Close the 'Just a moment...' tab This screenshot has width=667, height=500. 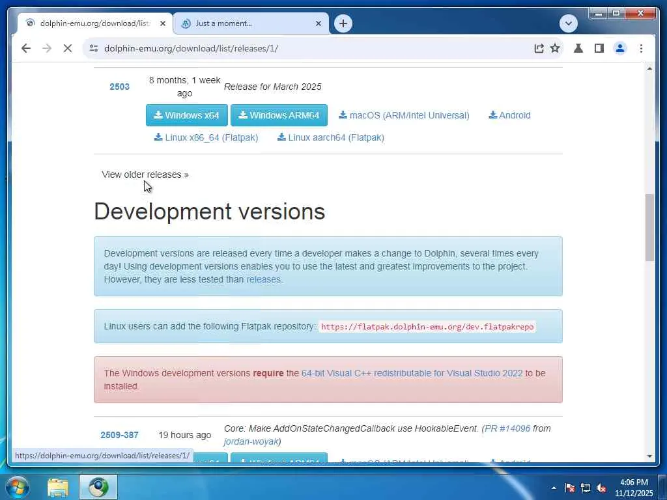pos(318,23)
